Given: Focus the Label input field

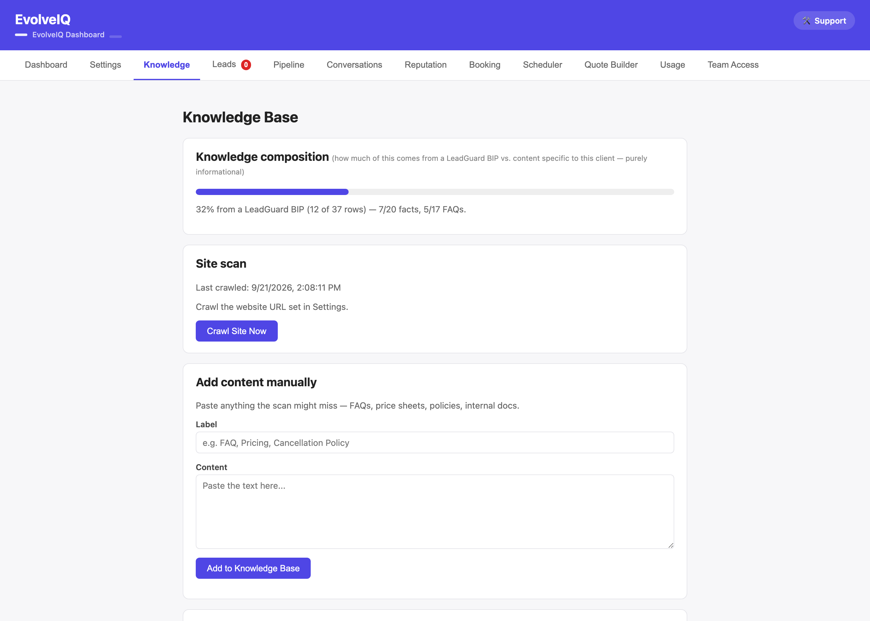Looking at the screenshot, I should point(435,443).
